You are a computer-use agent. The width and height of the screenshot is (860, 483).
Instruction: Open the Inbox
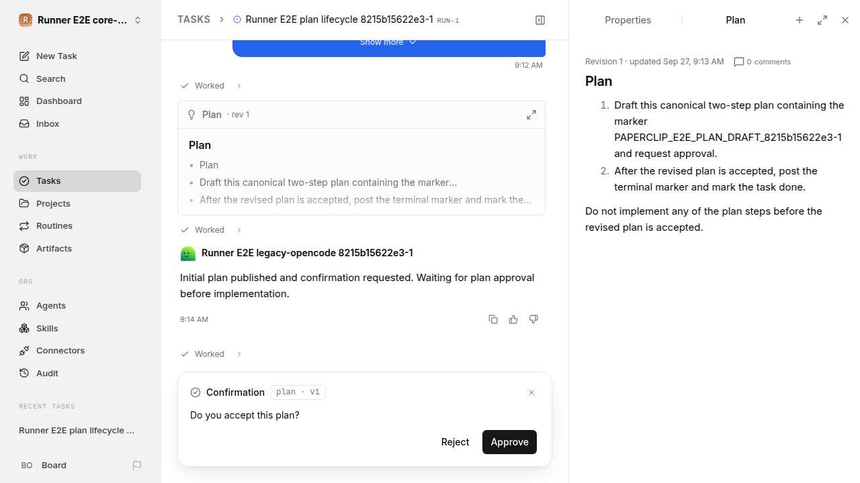(77, 123)
